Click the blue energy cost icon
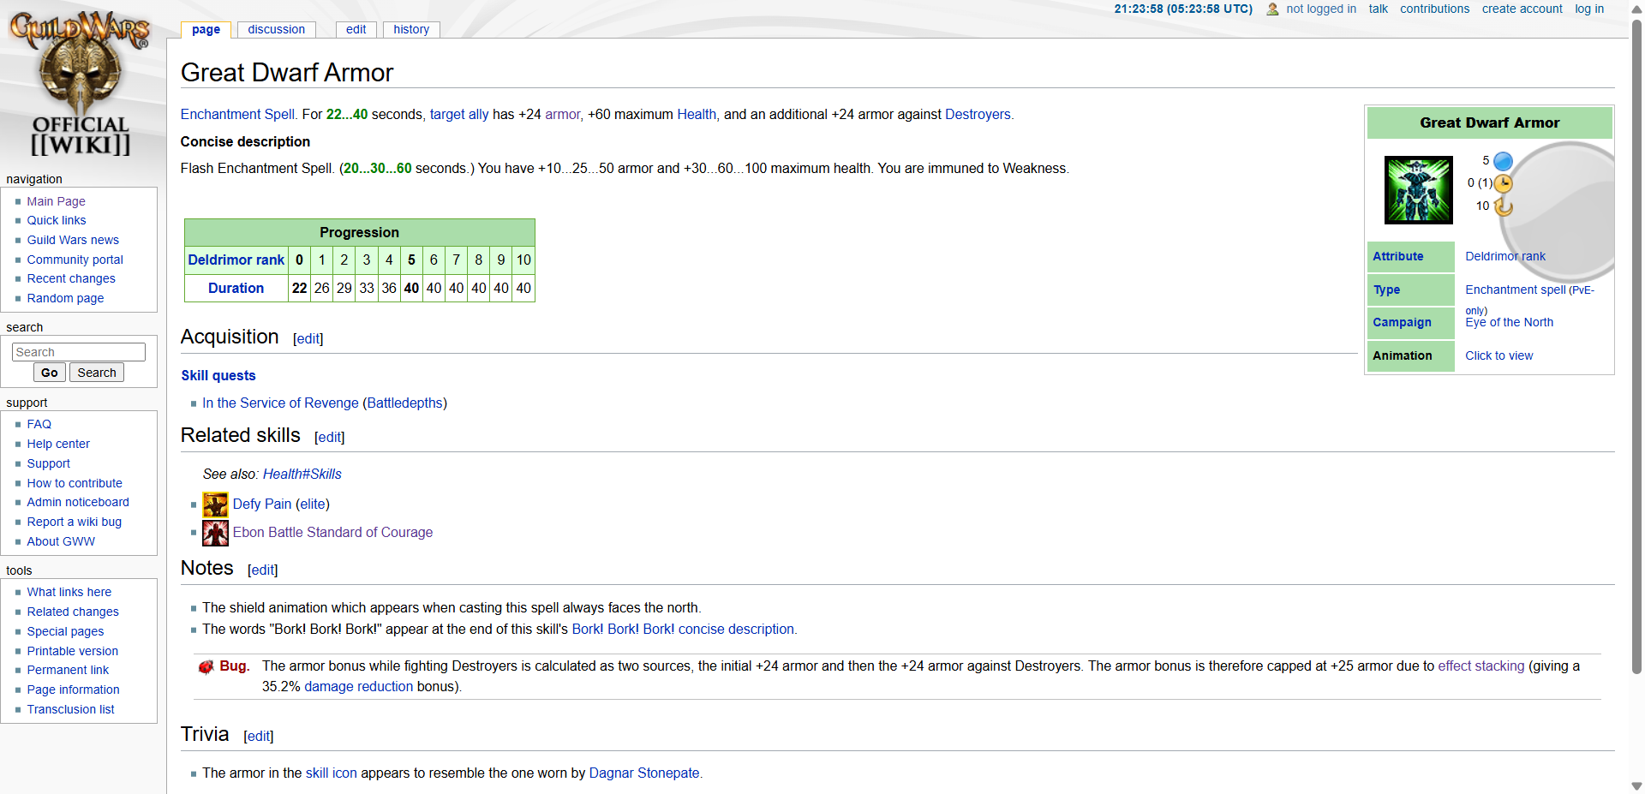Viewport: 1645px width, 794px height. tap(1503, 161)
